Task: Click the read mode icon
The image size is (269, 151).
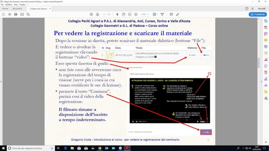Action: pyautogui.click(x=162, y=14)
